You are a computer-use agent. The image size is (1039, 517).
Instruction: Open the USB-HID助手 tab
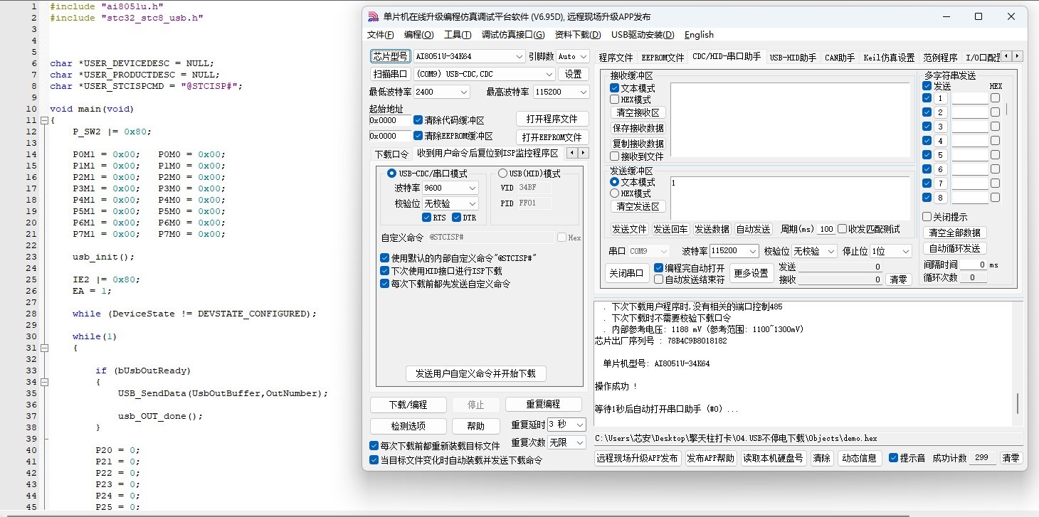(793, 58)
